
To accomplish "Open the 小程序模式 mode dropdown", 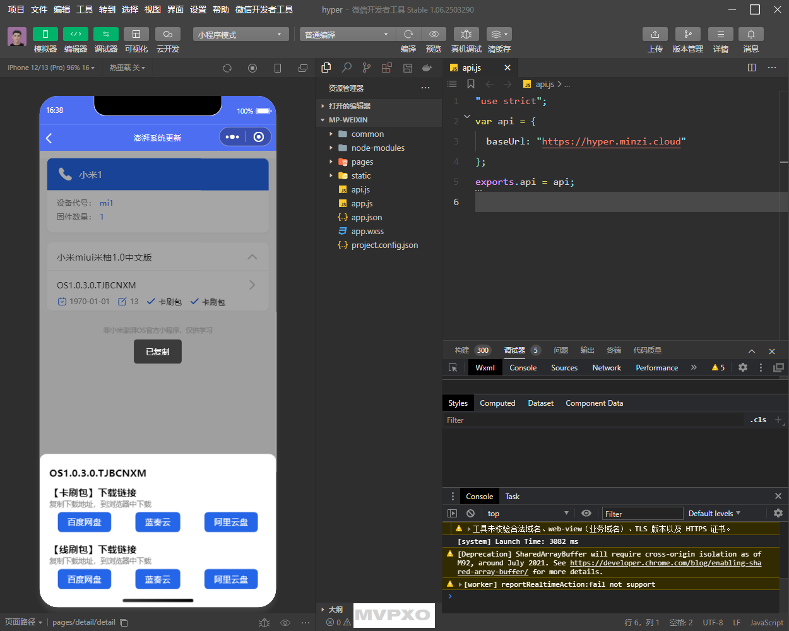I will 240,34.
